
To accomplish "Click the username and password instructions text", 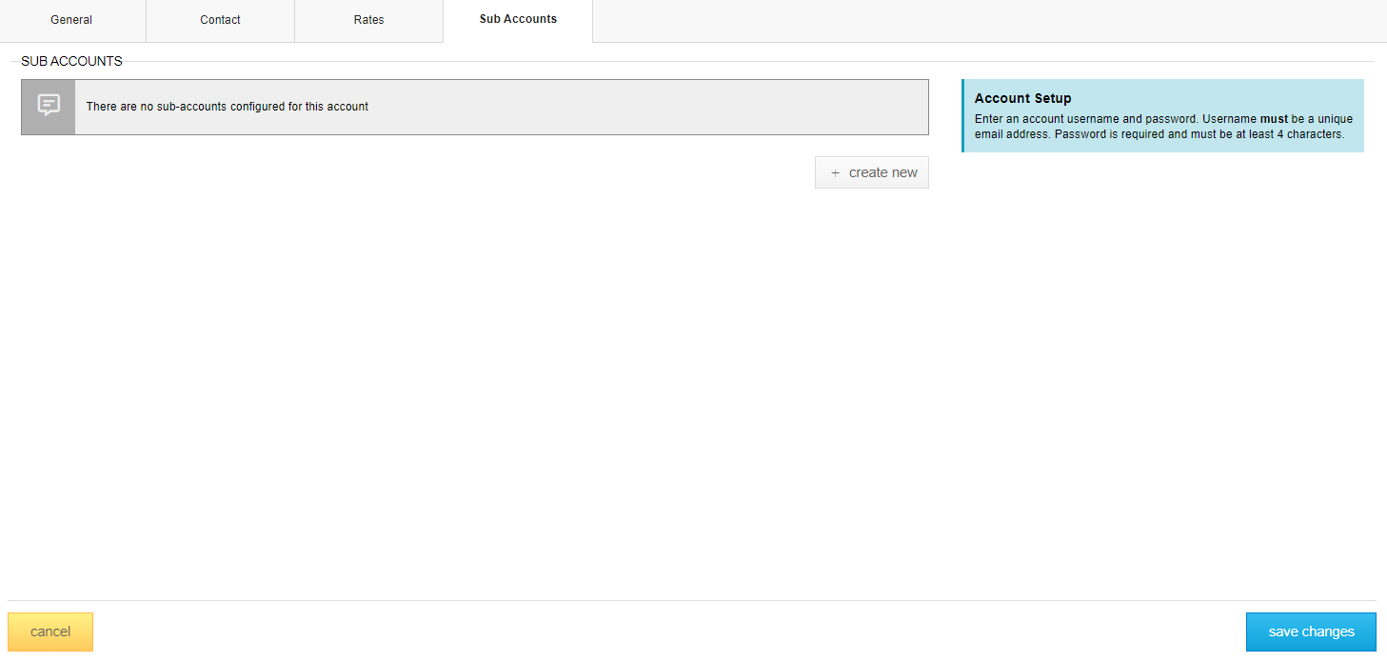I will (1163, 127).
